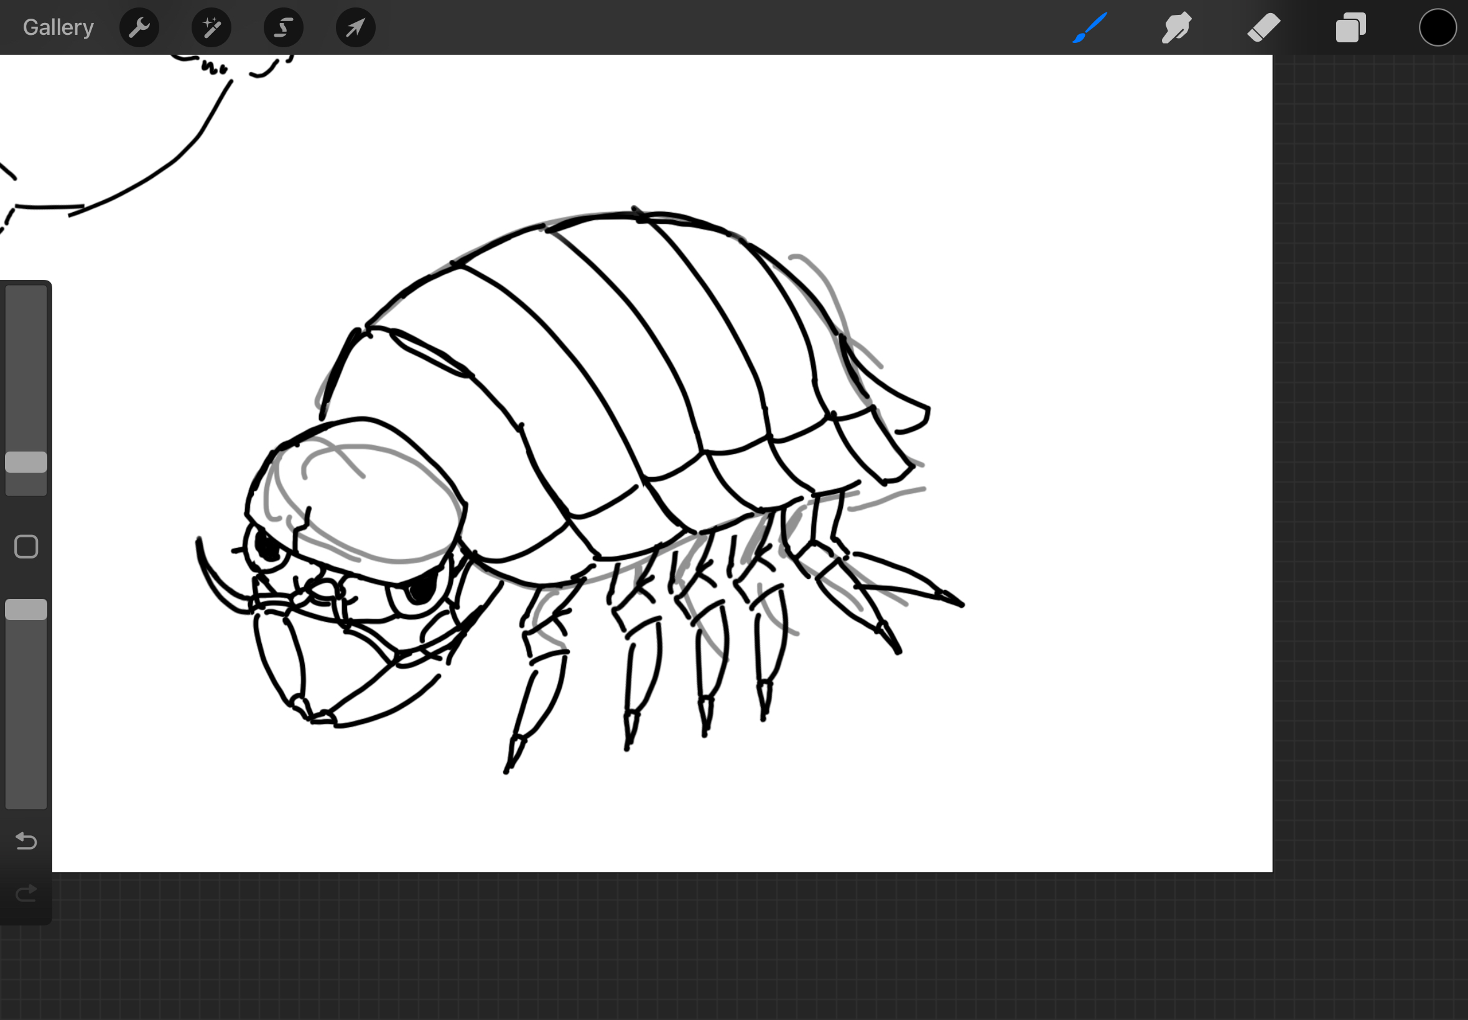Select the Brush tool
The width and height of the screenshot is (1468, 1020).
click(x=1090, y=27)
